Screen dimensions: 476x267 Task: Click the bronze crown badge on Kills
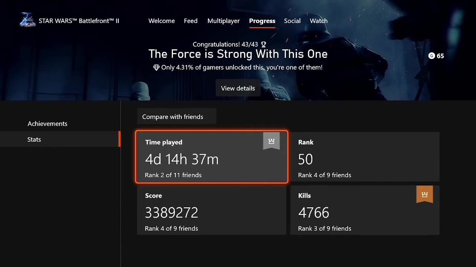(x=425, y=195)
